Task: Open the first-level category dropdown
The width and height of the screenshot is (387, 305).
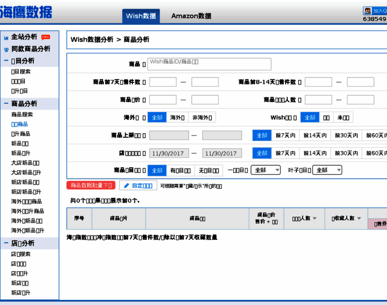Action: [x=266, y=170]
